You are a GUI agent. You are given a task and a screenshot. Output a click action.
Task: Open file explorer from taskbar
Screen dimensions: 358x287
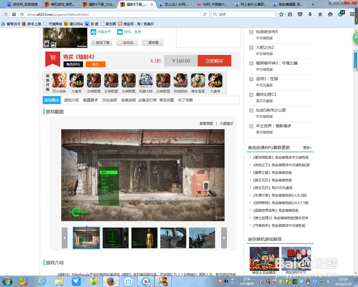[59, 281]
